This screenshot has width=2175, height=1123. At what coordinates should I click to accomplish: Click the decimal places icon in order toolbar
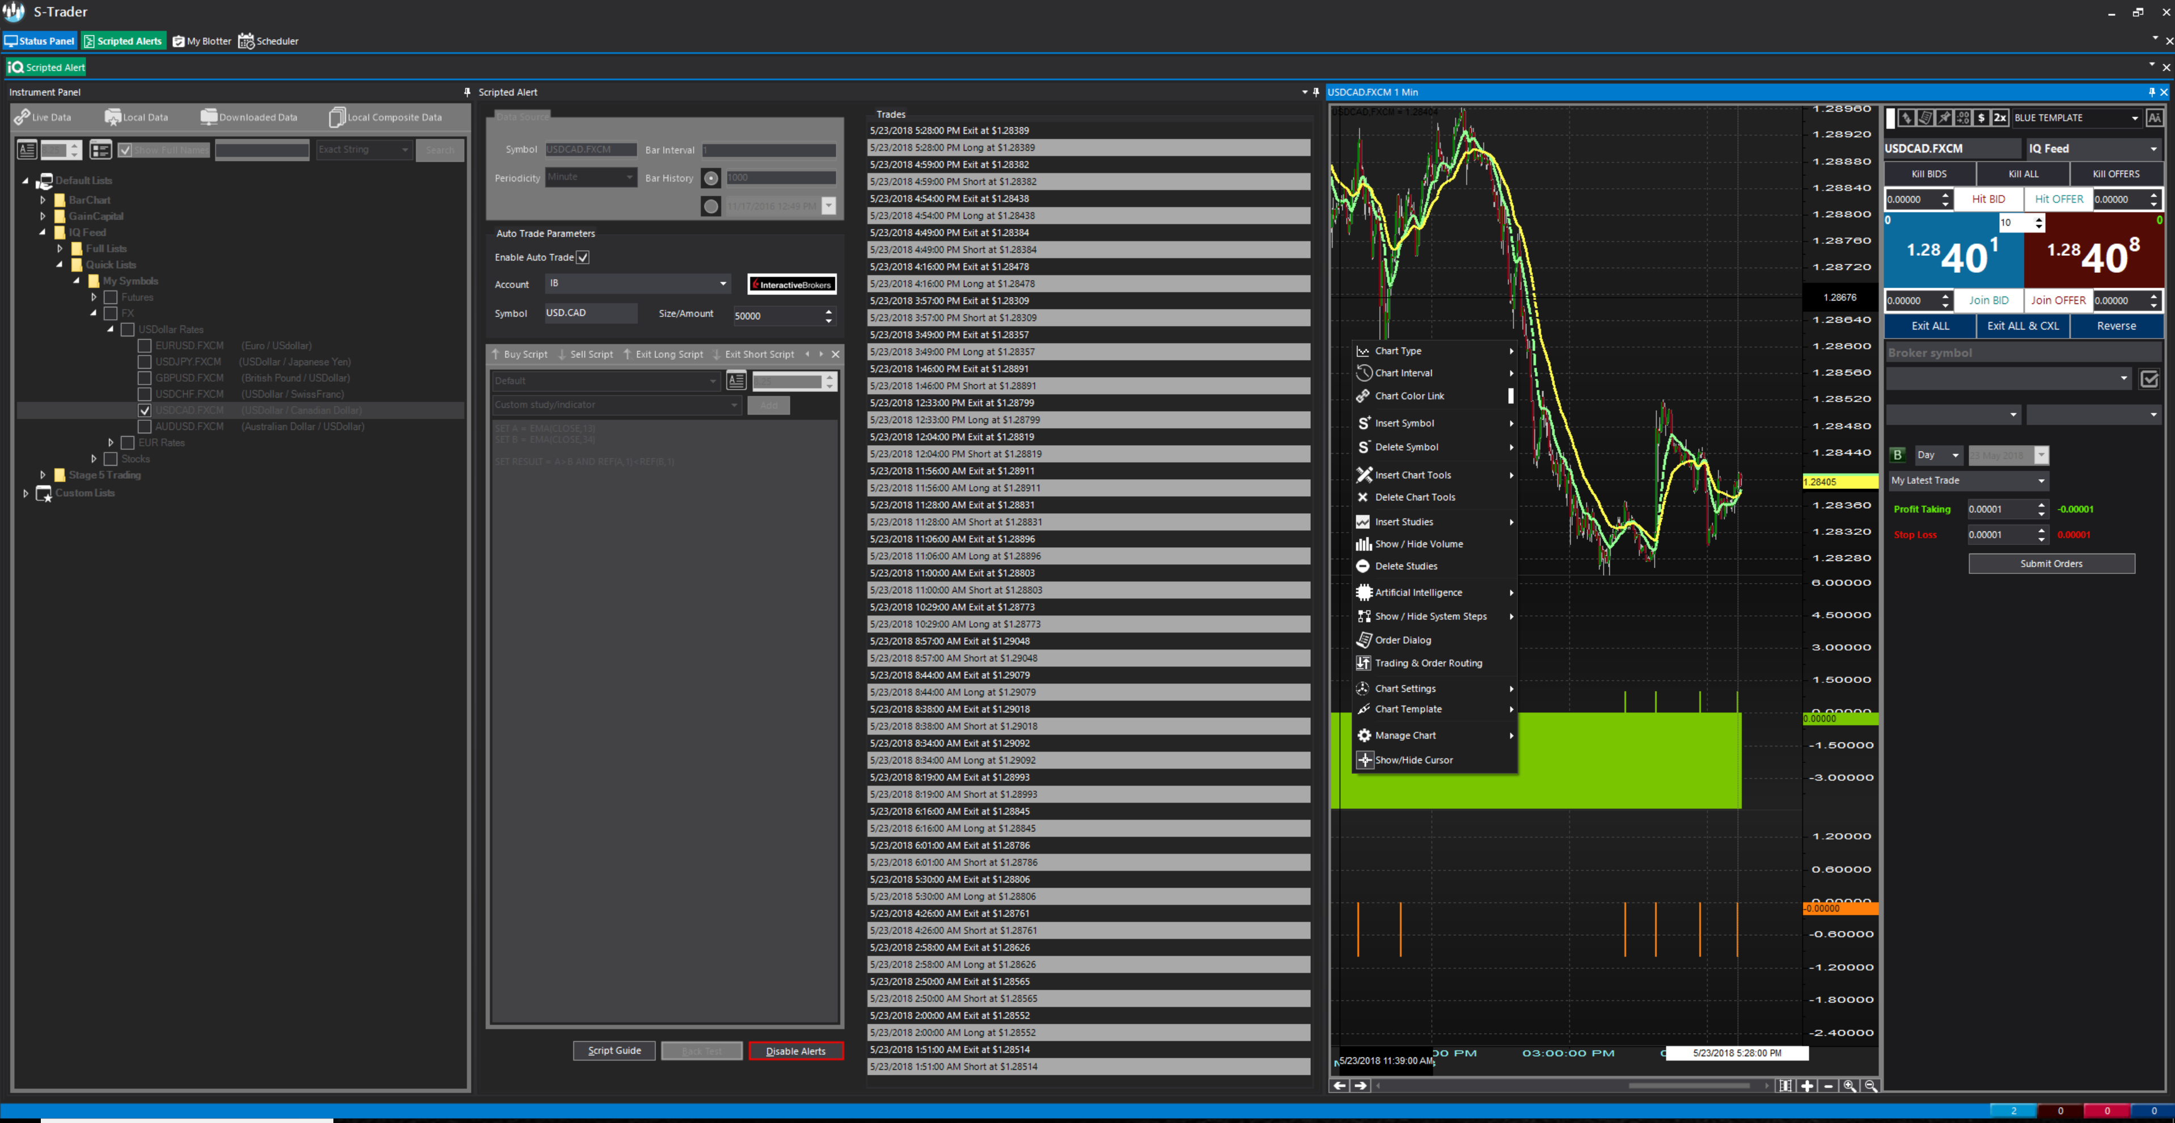pyautogui.click(x=1962, y=118)
